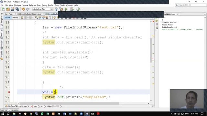Close the breadcrumb bar with its X

tap(153, 106)
